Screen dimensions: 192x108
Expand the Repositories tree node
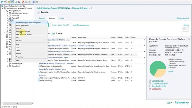7,66
